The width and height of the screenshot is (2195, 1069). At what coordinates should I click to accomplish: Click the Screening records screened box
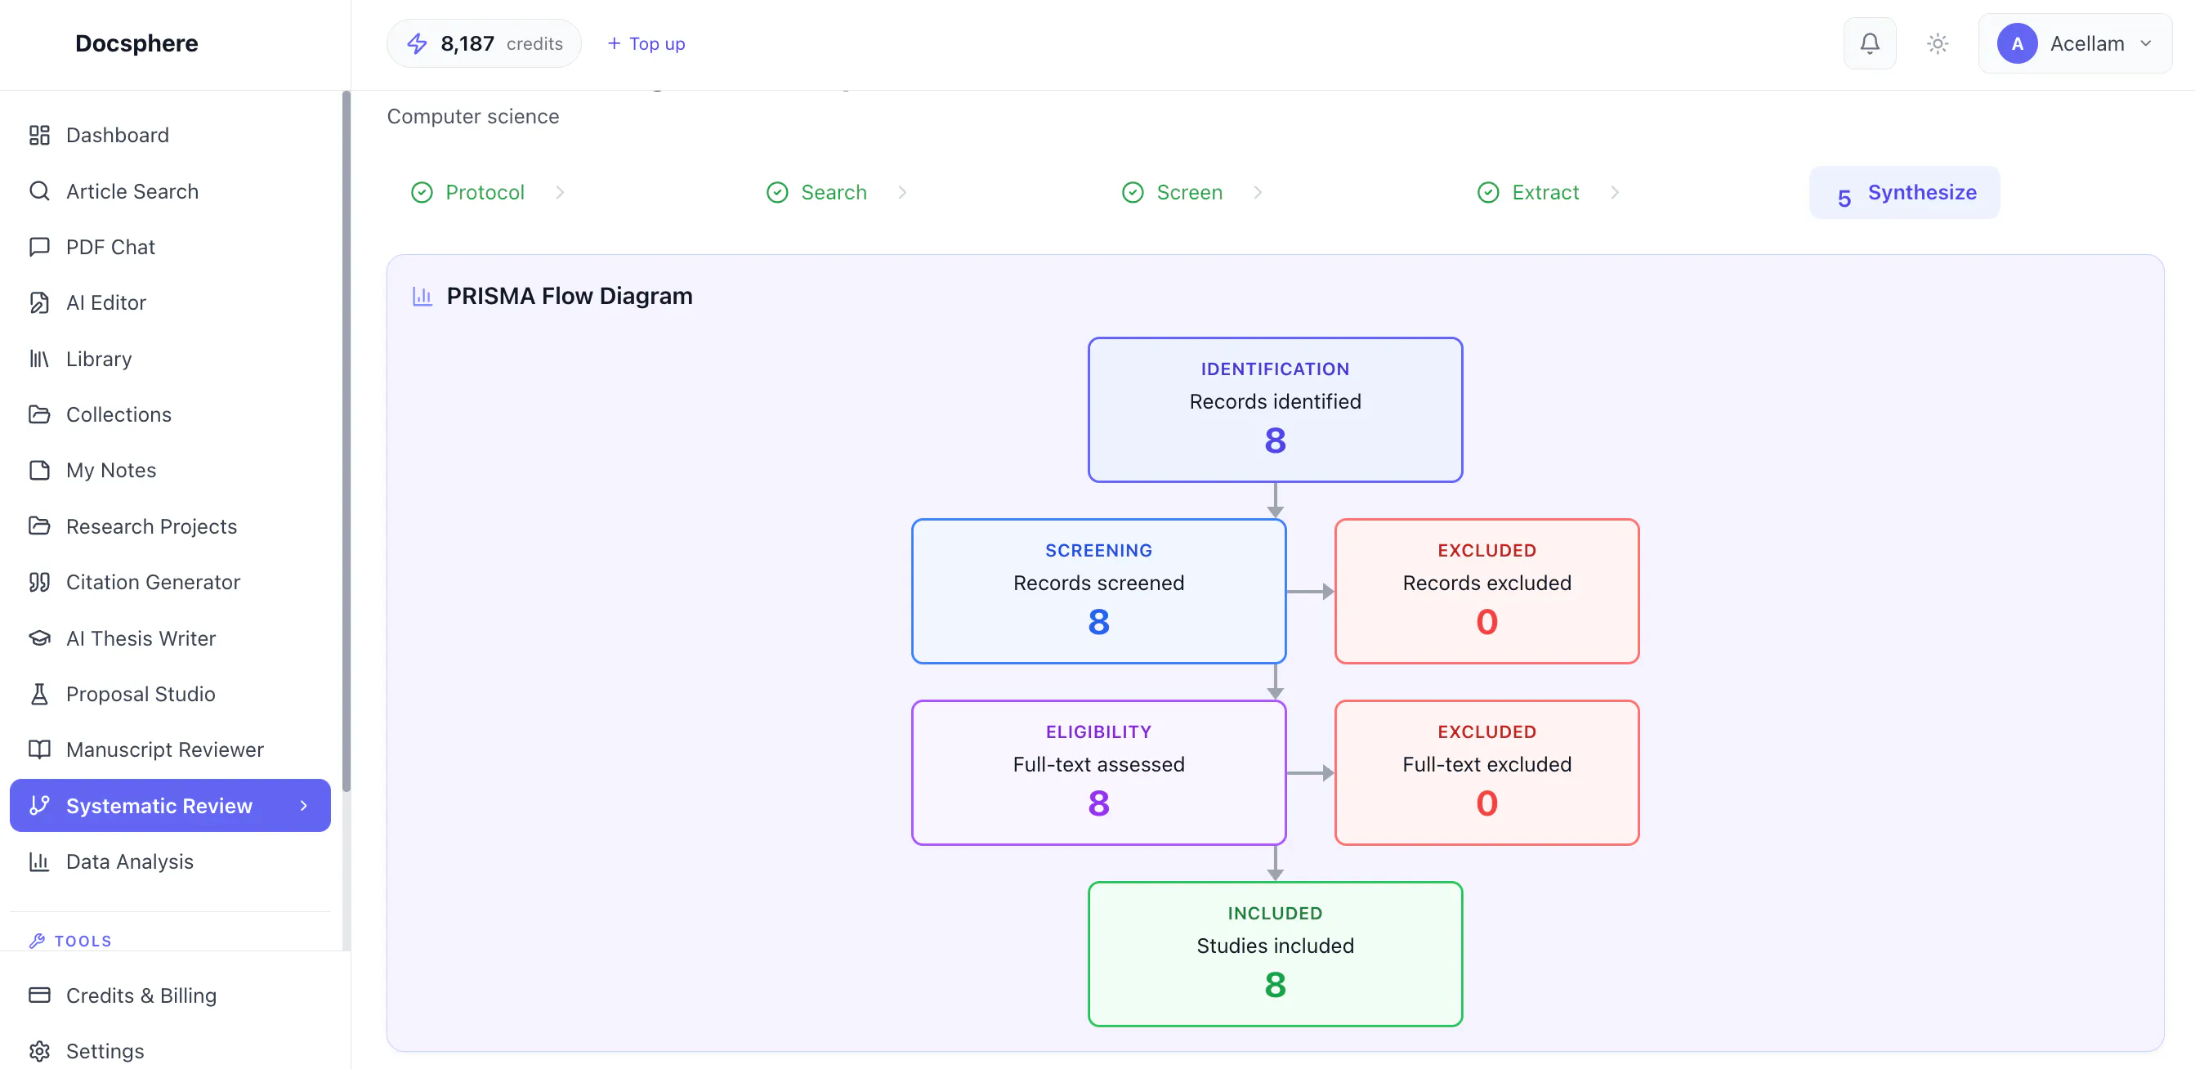tap(1098, 592)
